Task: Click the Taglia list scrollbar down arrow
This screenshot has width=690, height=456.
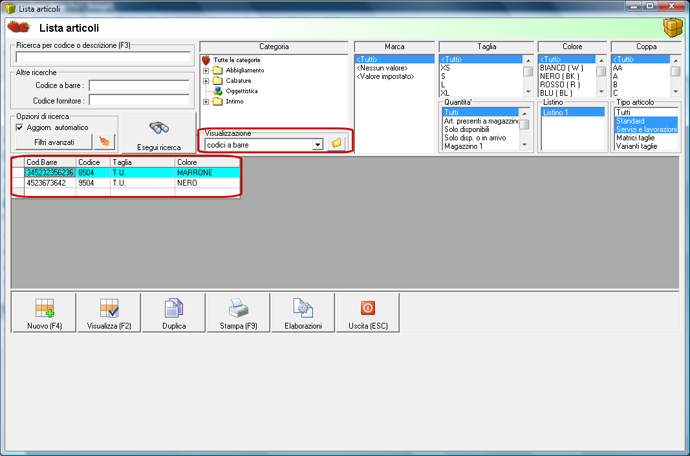Action: pos(528,92)
